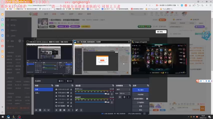Start the virtual camera
Viewport: 213px width, 119px height.
138,99
